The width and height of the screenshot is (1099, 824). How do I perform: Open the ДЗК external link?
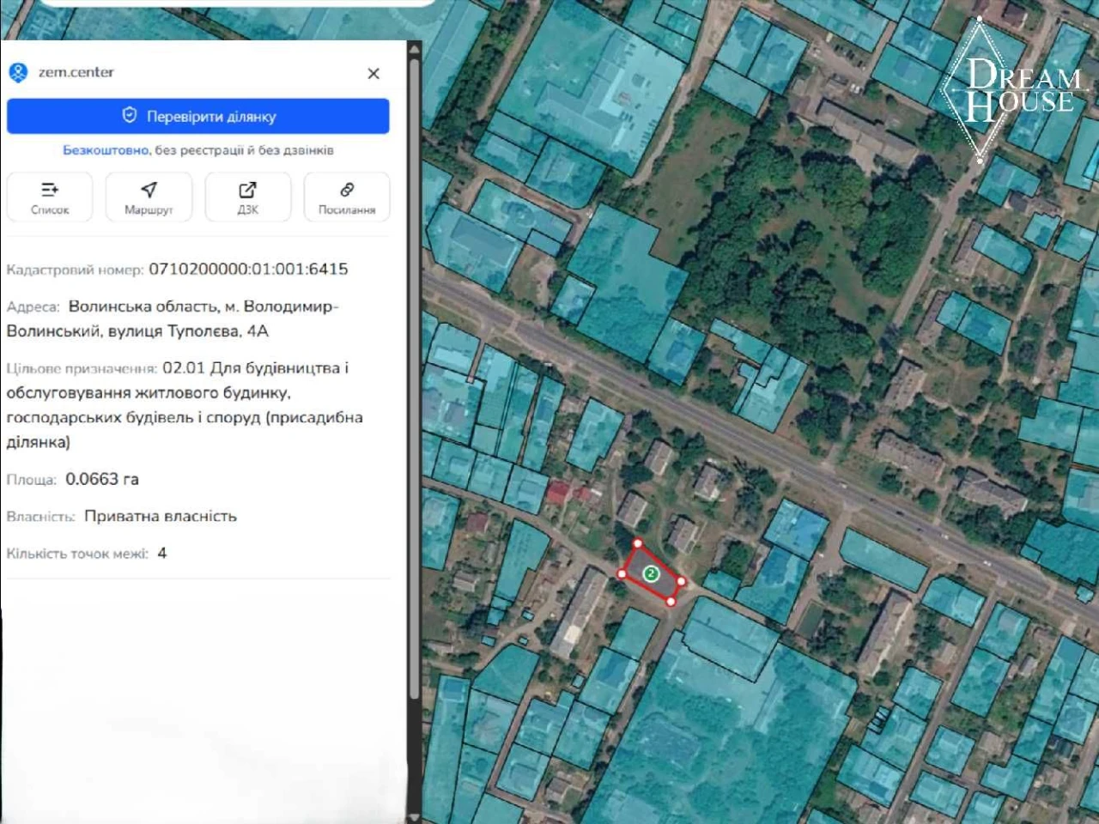[247, 197]
